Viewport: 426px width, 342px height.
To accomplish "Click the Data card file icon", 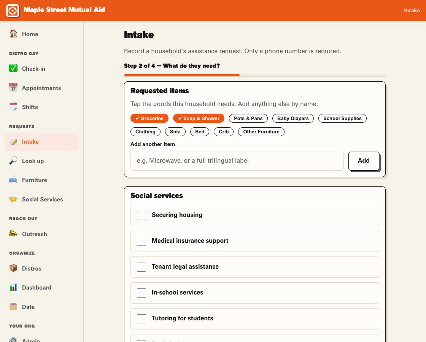I will pyautogui.click(x=13, y=307).
